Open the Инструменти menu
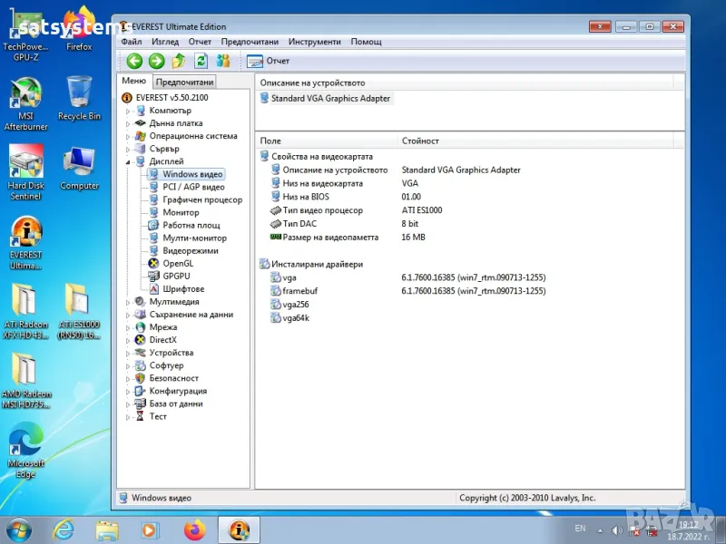Viewport: 726px width, 544px height. coord(314,42)
